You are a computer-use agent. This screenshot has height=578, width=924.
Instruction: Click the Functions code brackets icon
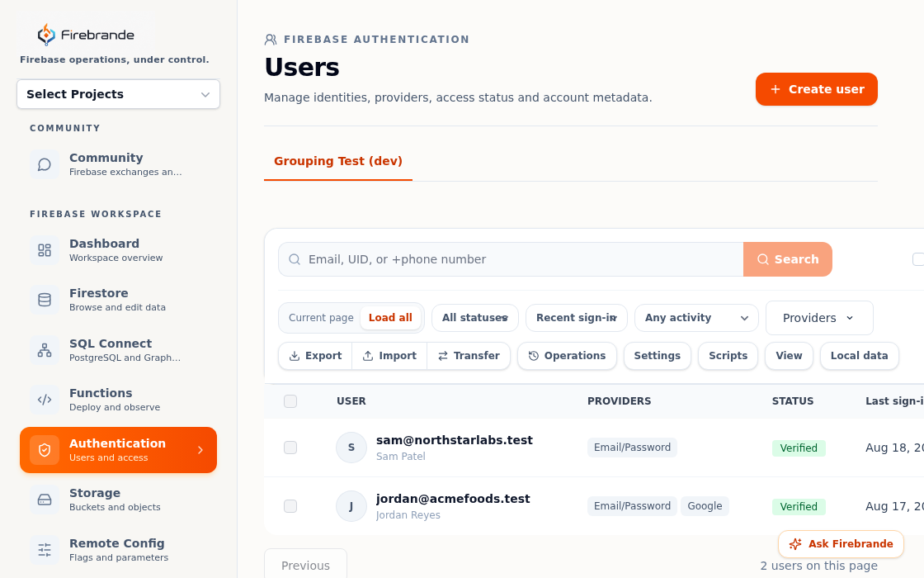click(45, 400)
